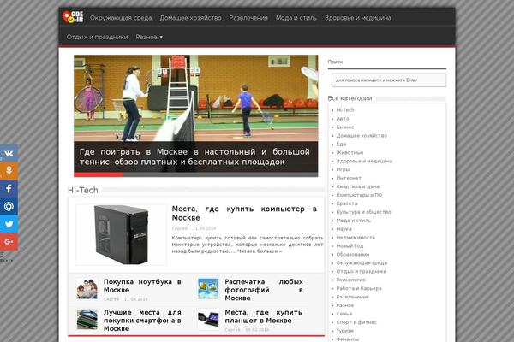Click the photo printing article thumbnail
This screenshot has height=342, width=514.
point(208,289)
